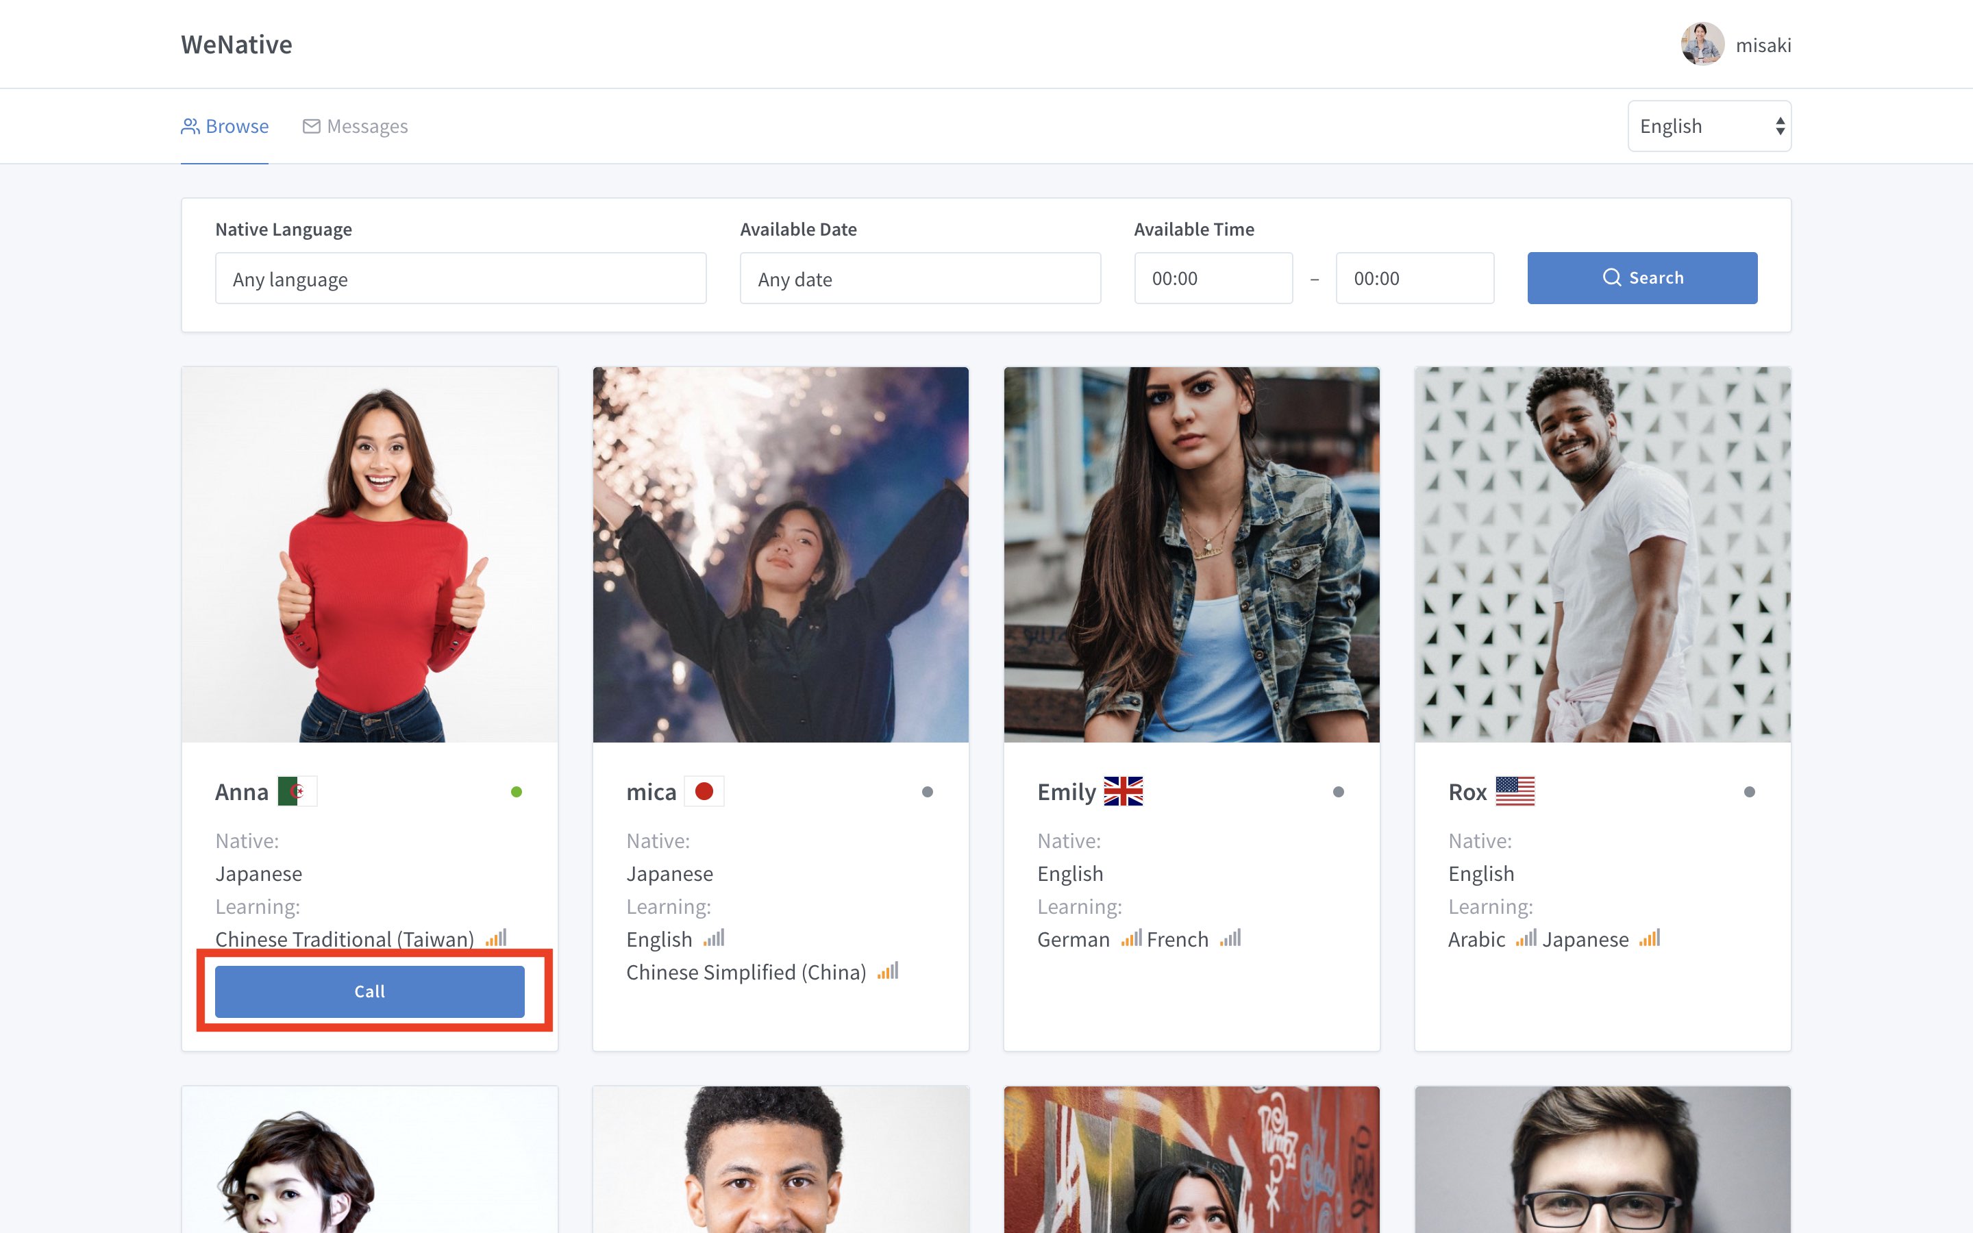1973x1233 pixels.
Task: Click Anna's Algeria flag icon
Action: pos(297,791)
